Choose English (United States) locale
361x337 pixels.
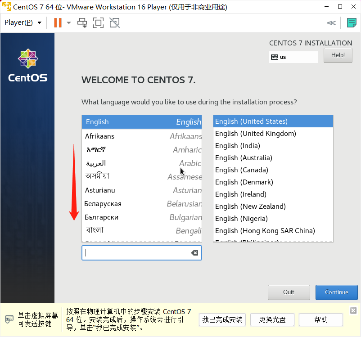tap(273, 121)
